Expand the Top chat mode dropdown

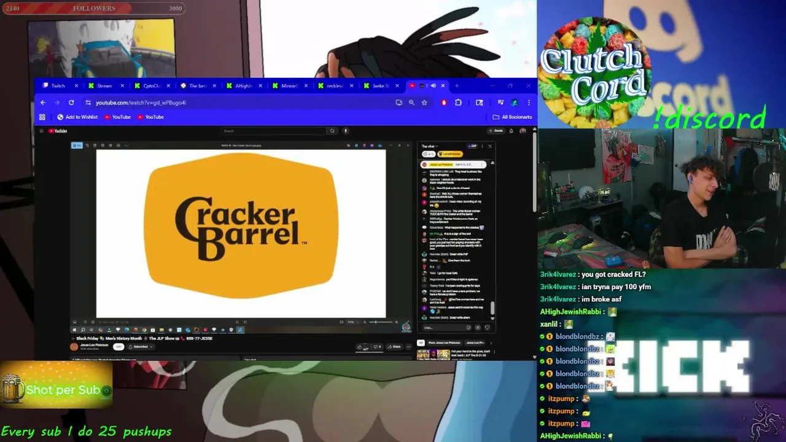[429, 146]
